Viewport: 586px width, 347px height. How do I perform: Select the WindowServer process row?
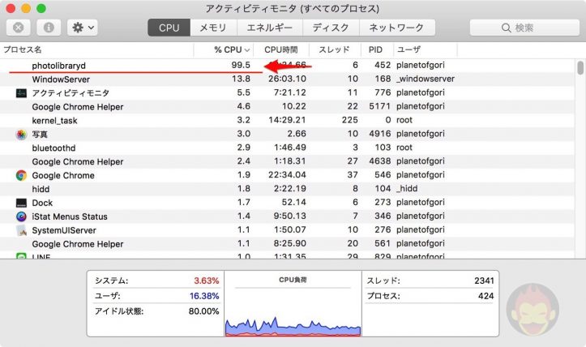[x=287, y=79]
